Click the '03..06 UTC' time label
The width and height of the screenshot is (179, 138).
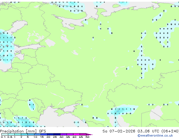click(148, 131)
